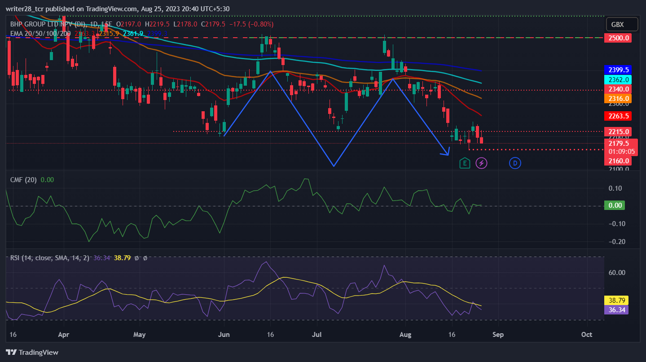Open the dividend 'D' event marker

(x=514, y=163)
